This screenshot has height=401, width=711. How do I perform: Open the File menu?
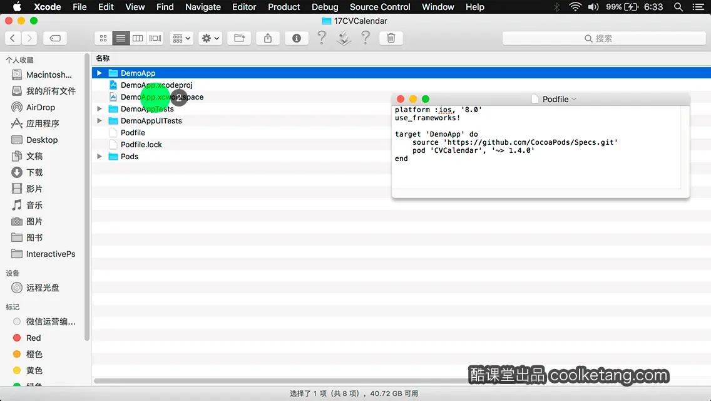[80, 7]
